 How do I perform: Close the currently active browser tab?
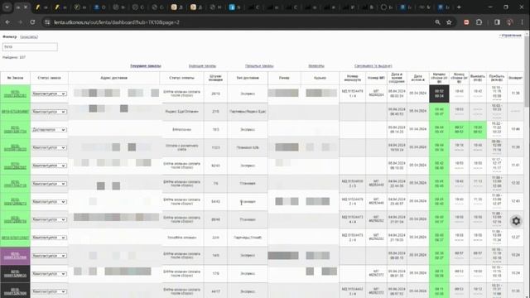click(x=26, y=7)
